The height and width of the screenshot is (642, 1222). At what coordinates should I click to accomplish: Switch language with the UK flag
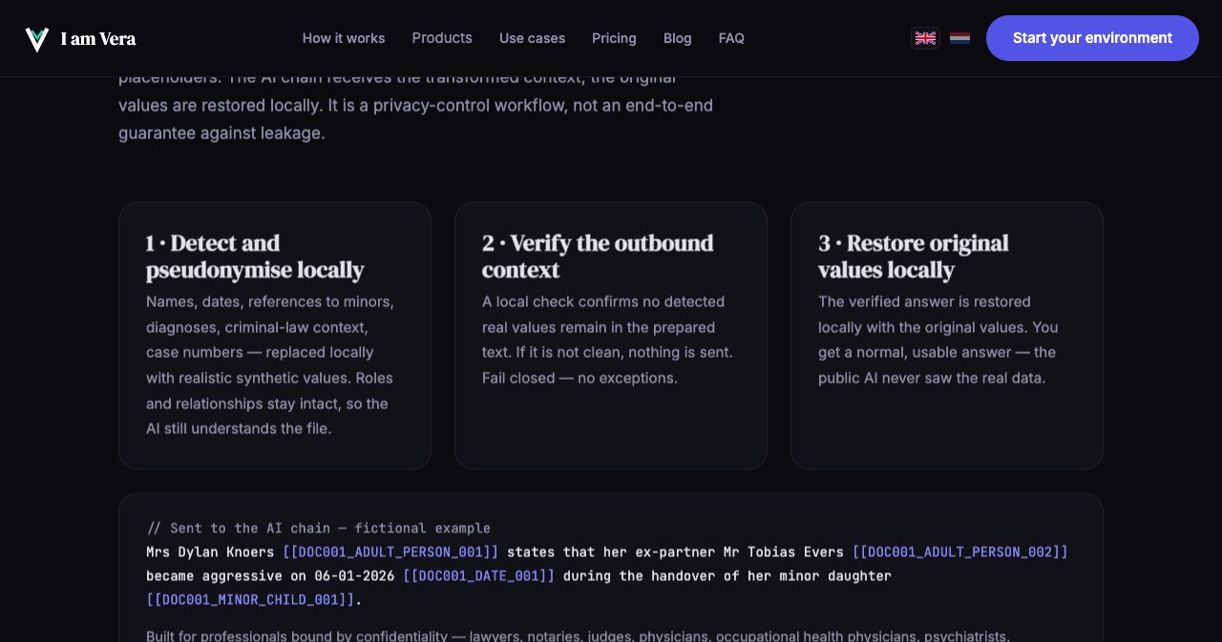(925, 38)
